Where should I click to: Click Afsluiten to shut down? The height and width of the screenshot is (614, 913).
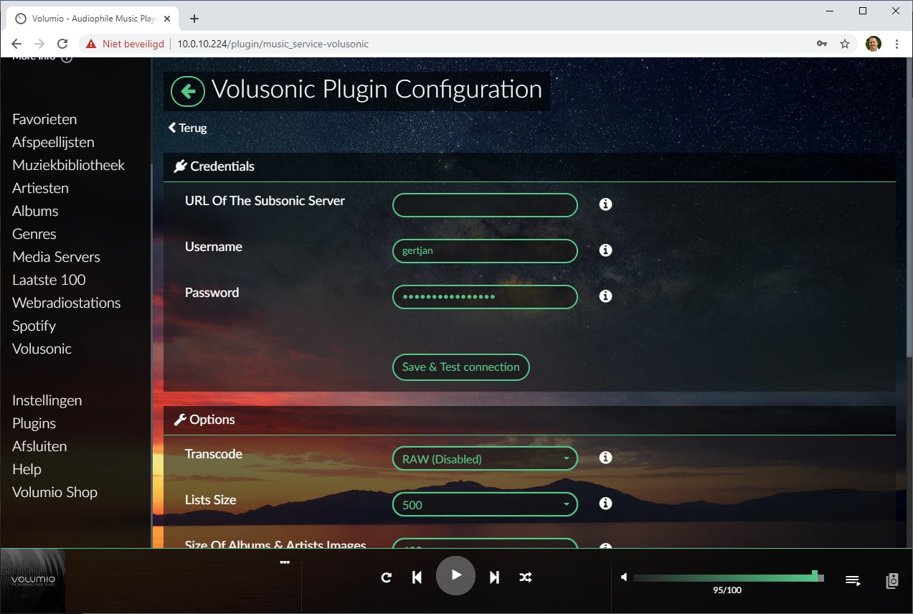click(x=39, y=446)
